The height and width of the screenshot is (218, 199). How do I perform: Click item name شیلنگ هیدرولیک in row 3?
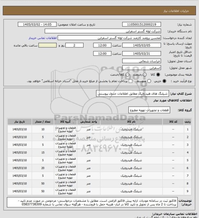pyautogui.click(x=131, y=145)
